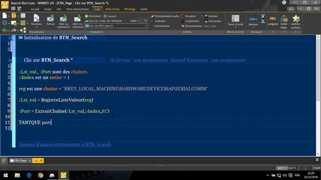Screen dimensions: 321x180
Task: Click Commenter to comment code
Action: pos(191,21)
